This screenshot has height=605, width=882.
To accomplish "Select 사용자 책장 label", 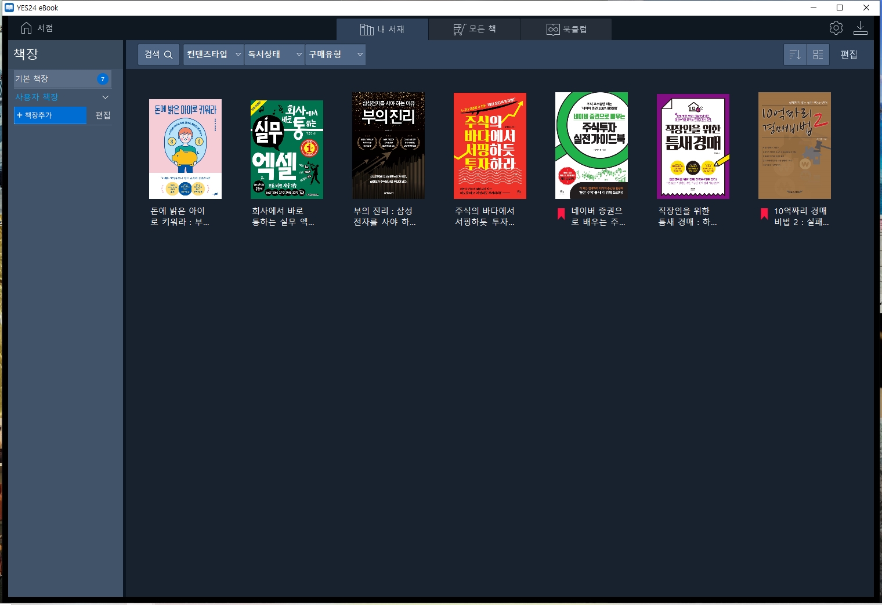I will click(x=37, y=97).
